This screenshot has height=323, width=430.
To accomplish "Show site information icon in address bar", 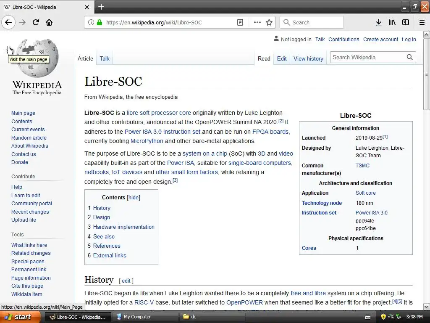I will coord(91,22).
